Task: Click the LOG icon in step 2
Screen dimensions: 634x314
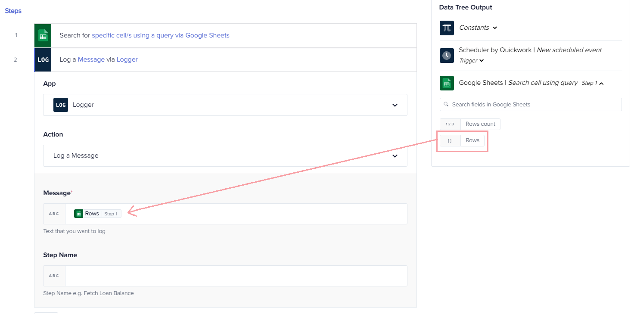Action: pyautogui.click(x=43, y=59)
